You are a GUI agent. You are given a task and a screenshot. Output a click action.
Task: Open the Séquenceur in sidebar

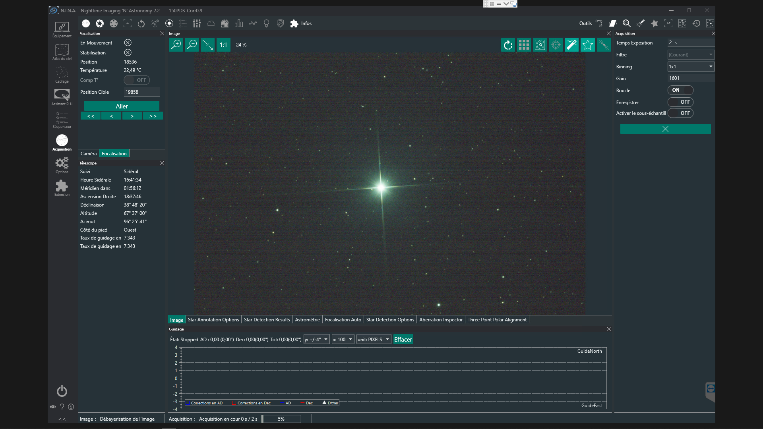coord(62,120)
